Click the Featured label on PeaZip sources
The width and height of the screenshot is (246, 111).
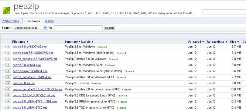tap(97, 83)
